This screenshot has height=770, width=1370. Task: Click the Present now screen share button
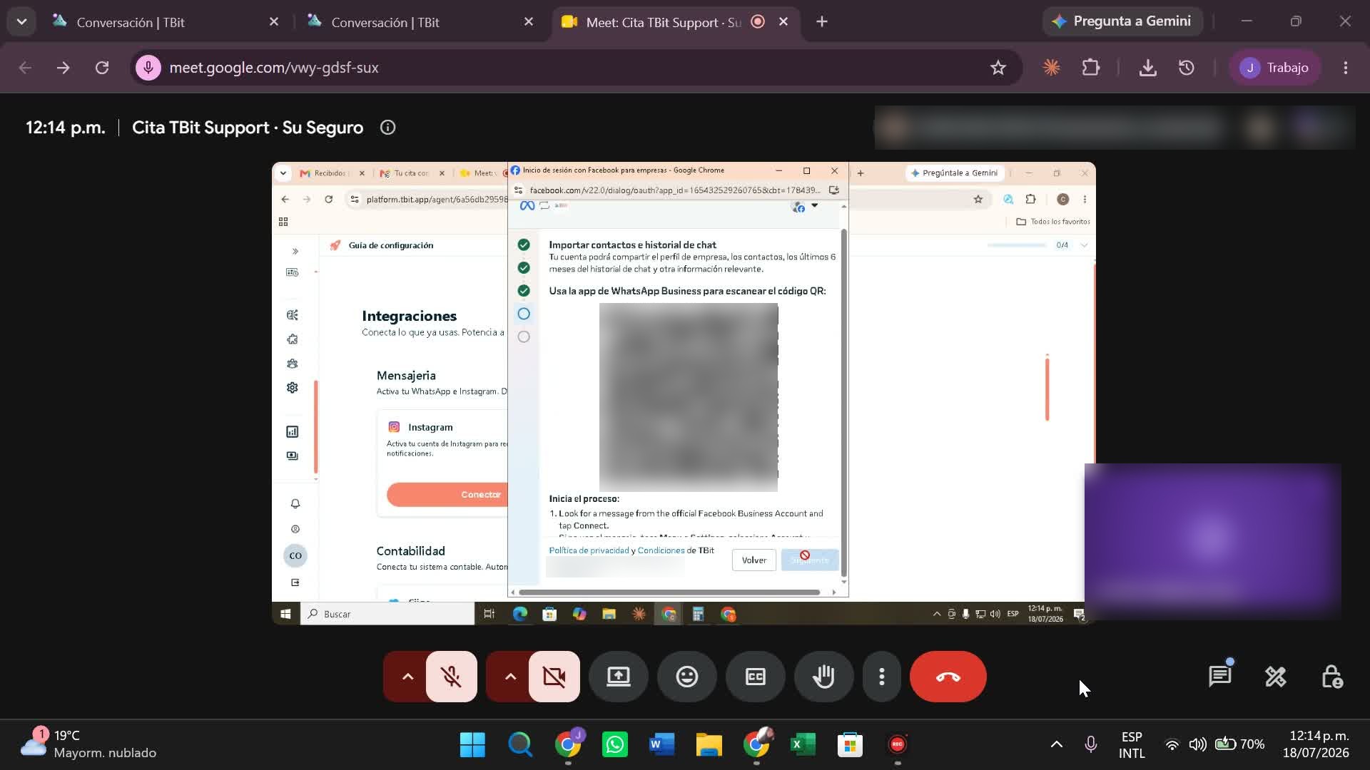[619, 677]
